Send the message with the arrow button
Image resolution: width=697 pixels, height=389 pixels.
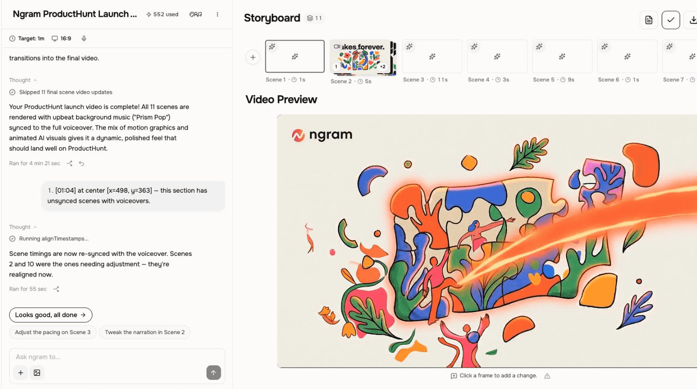214,373
